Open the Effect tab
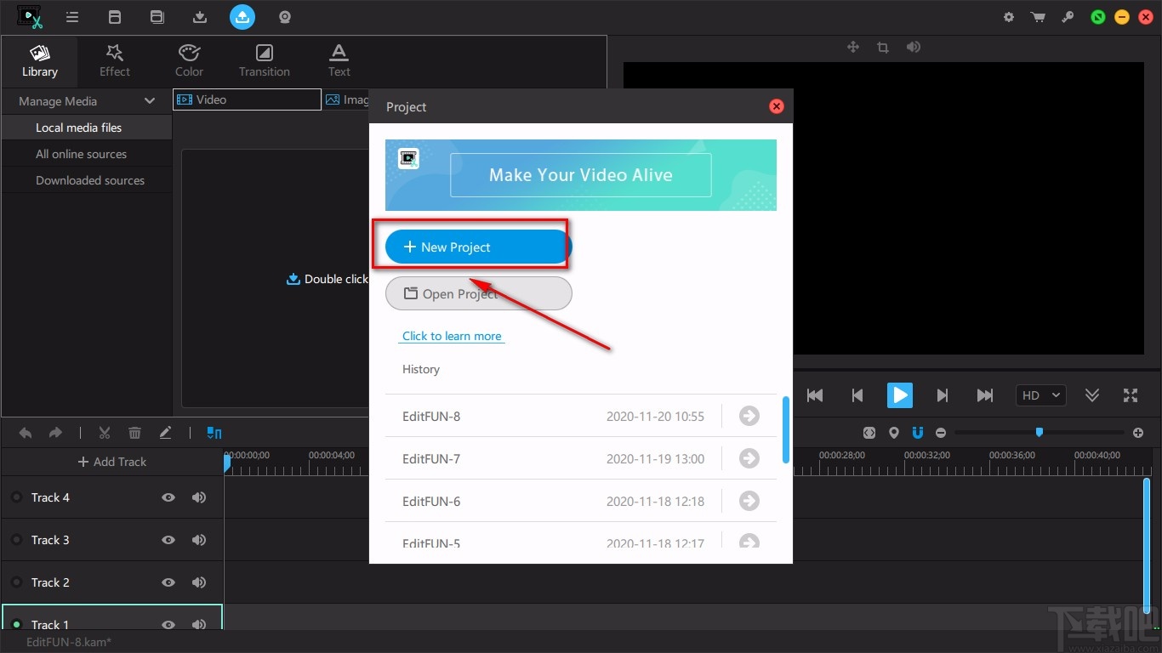 click(x=115, y=60)
